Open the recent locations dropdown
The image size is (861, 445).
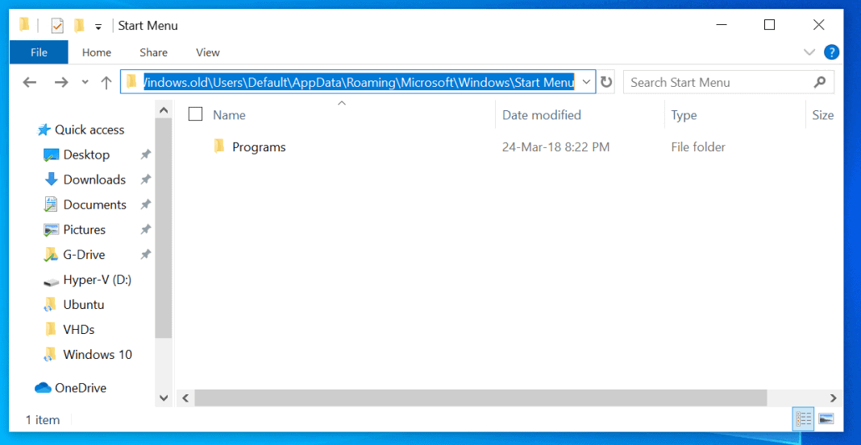(x=85, y=82)
